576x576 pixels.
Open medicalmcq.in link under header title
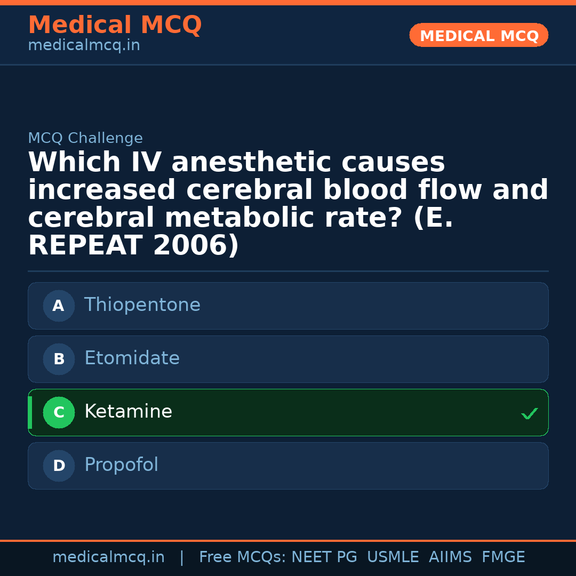pos(84,46)
